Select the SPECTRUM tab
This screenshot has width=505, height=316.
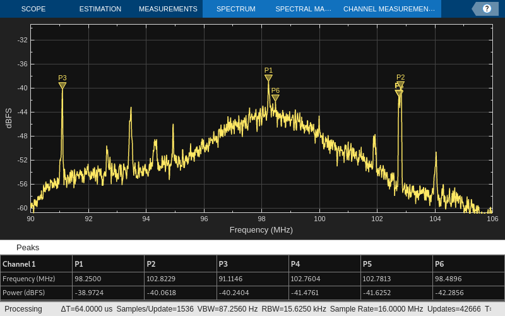coord(235,9)
